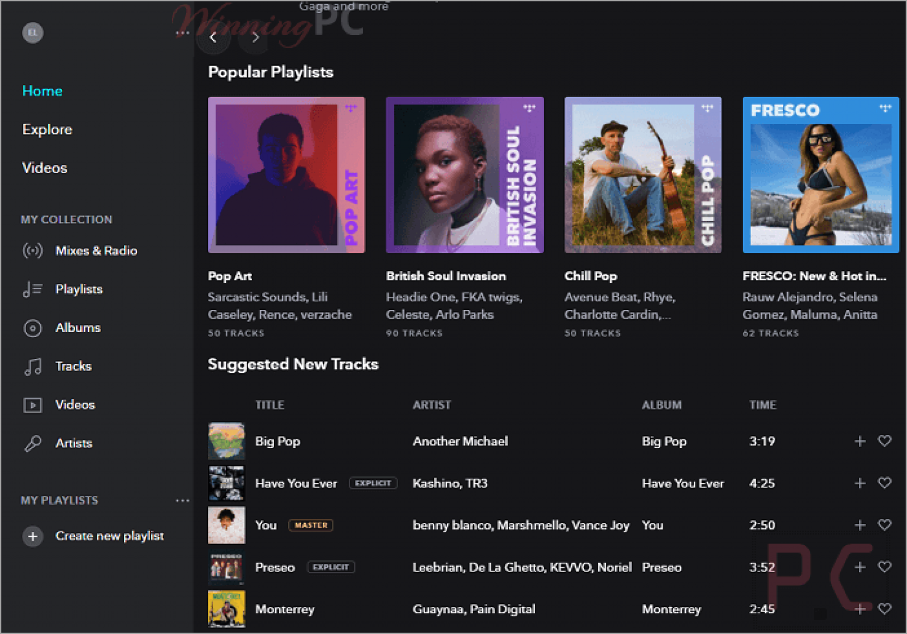Open Albums under My Collection
The height and width of the screenshot is (634, 907).
coord(61,328)
